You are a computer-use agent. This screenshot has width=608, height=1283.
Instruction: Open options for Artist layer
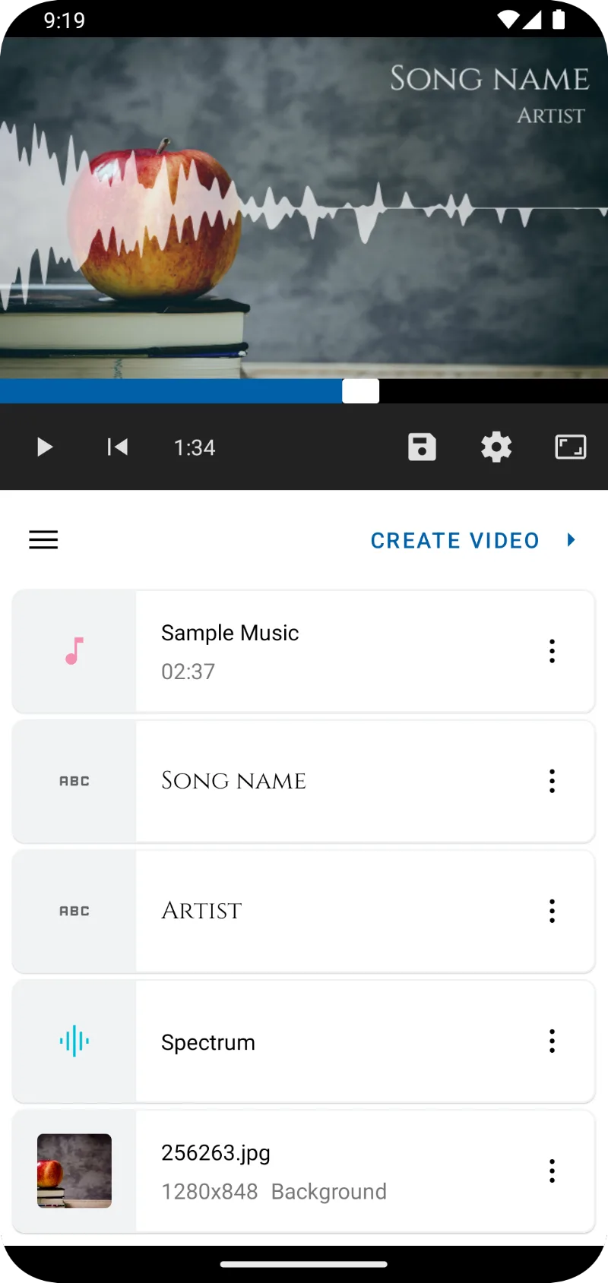coord(553,911)
